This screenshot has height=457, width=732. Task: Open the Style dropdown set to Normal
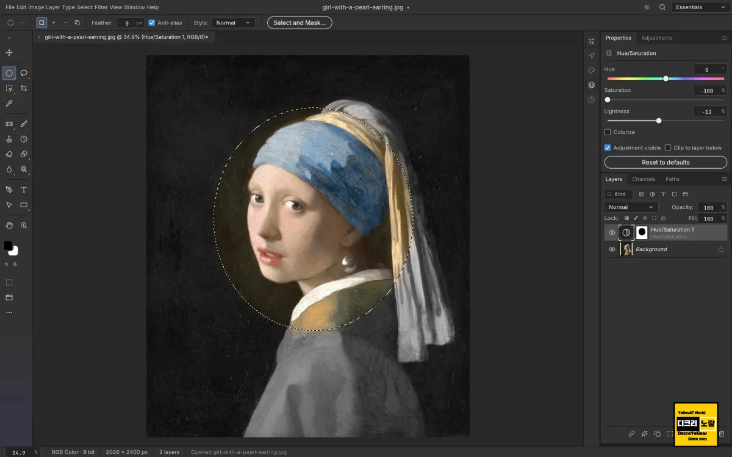click(x=234, y=23)
